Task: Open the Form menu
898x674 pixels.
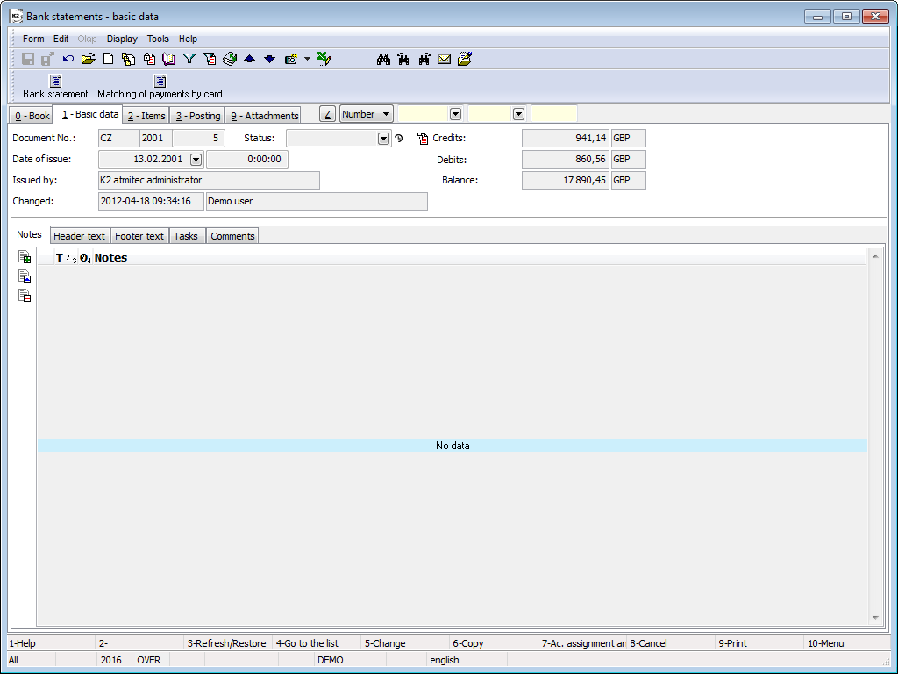Action: point(33,39)
